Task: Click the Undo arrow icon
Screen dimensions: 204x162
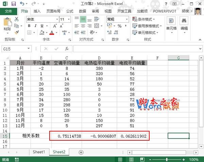Action: (22, 4)
